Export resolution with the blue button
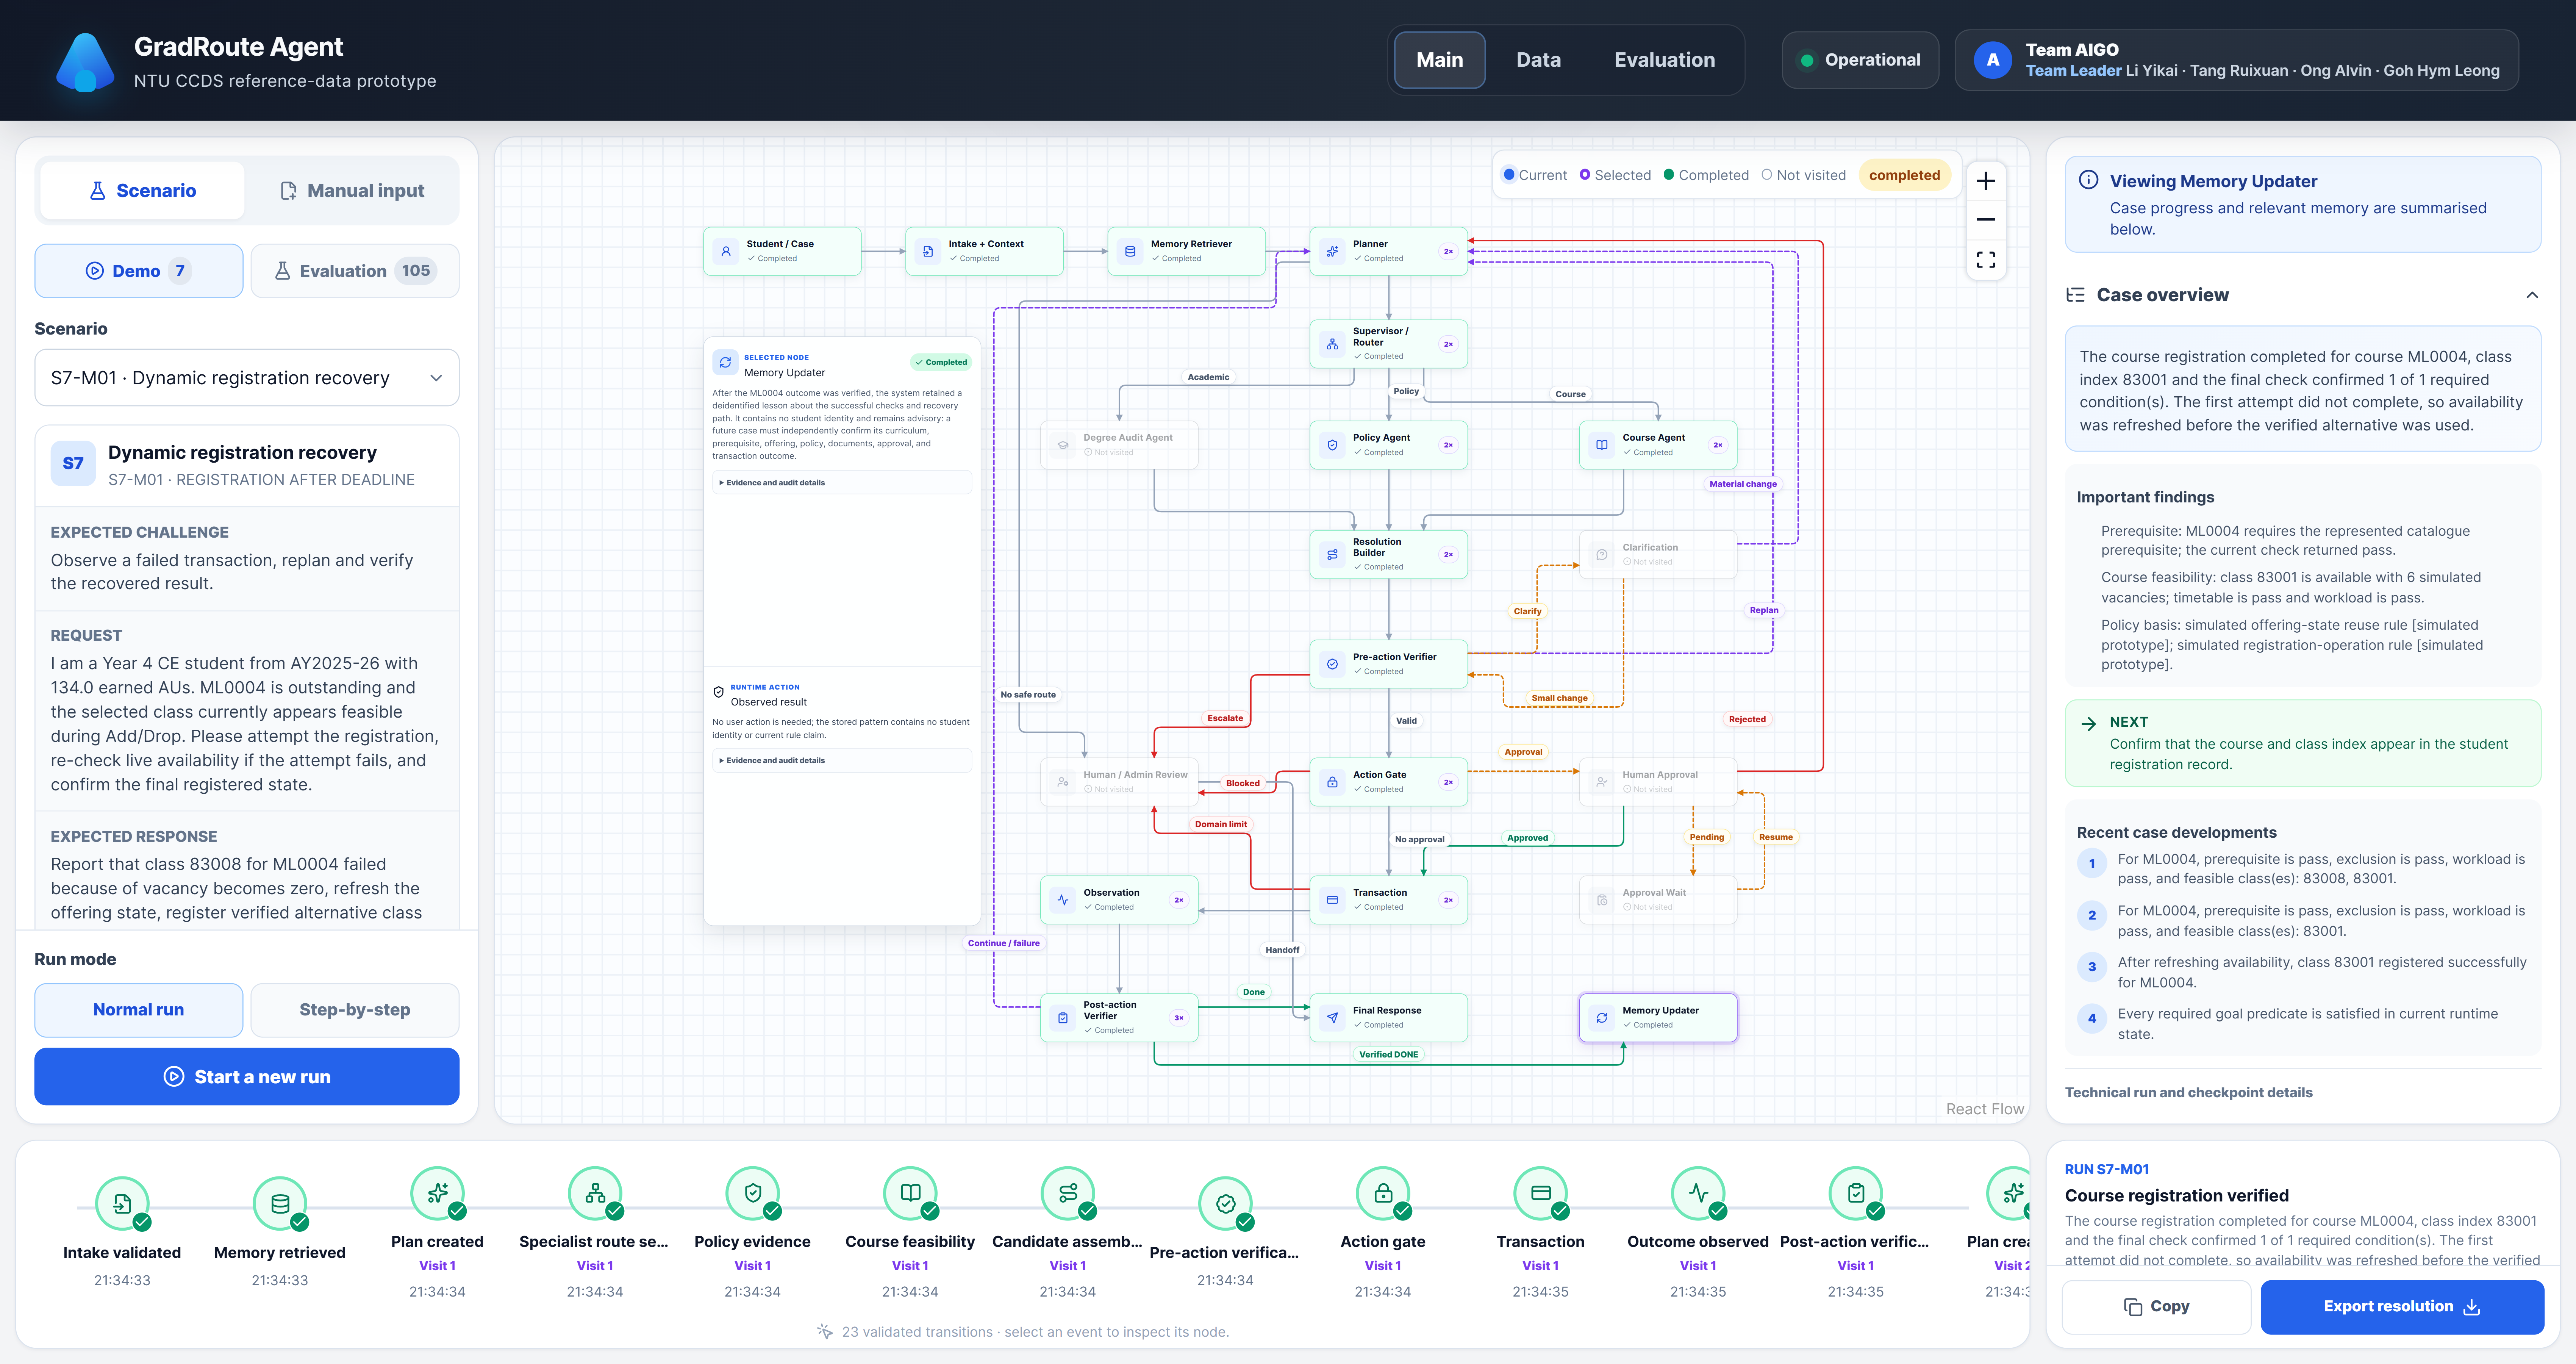2576x1364 pixels. click(x=2402, y=1307)
